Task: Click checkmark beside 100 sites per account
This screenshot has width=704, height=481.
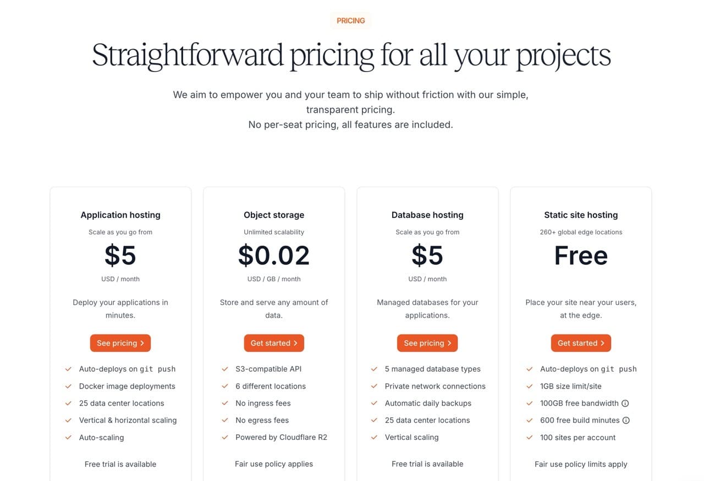Action: pos(530,438)
